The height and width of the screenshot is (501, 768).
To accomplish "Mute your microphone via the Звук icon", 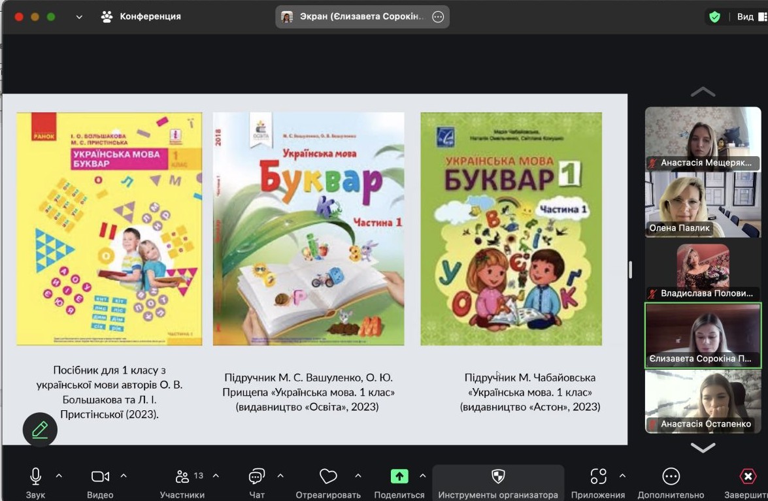I will [x=35, y=477].
